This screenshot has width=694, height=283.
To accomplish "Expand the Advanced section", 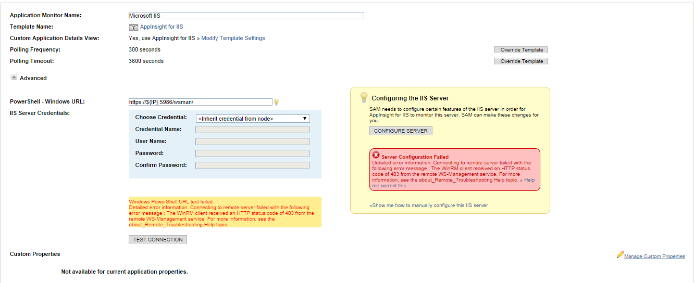I will [x=14, y=78].
